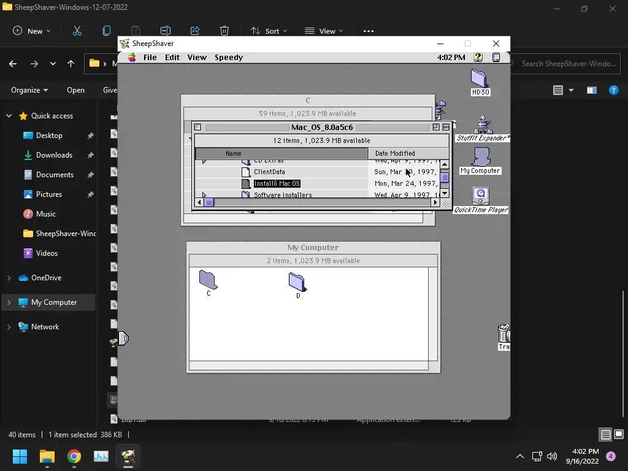Open the recent locations chevron dropdown

53,64
